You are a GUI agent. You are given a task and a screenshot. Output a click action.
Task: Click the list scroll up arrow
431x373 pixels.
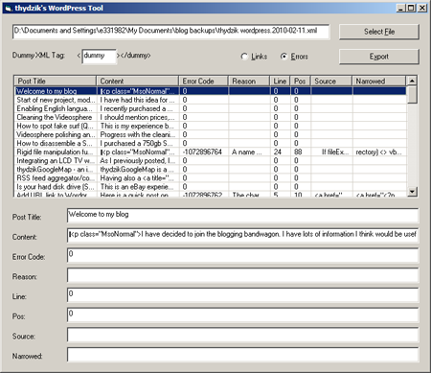coord(412,81)
